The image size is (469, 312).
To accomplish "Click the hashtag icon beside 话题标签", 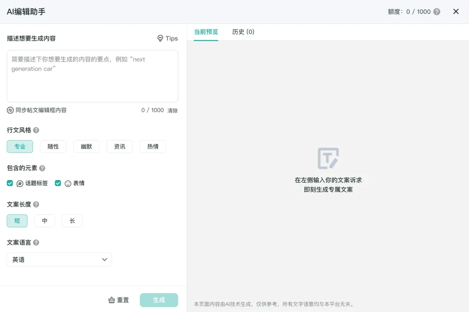I will point(20,183).
